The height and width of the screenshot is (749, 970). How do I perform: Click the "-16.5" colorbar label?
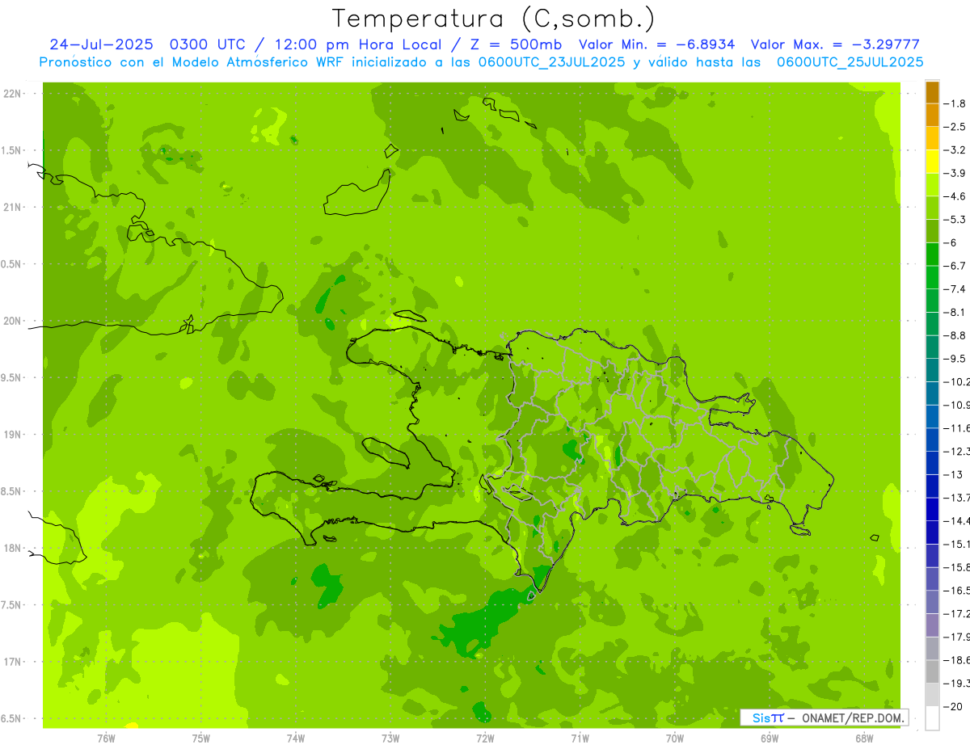pos(956,591)
